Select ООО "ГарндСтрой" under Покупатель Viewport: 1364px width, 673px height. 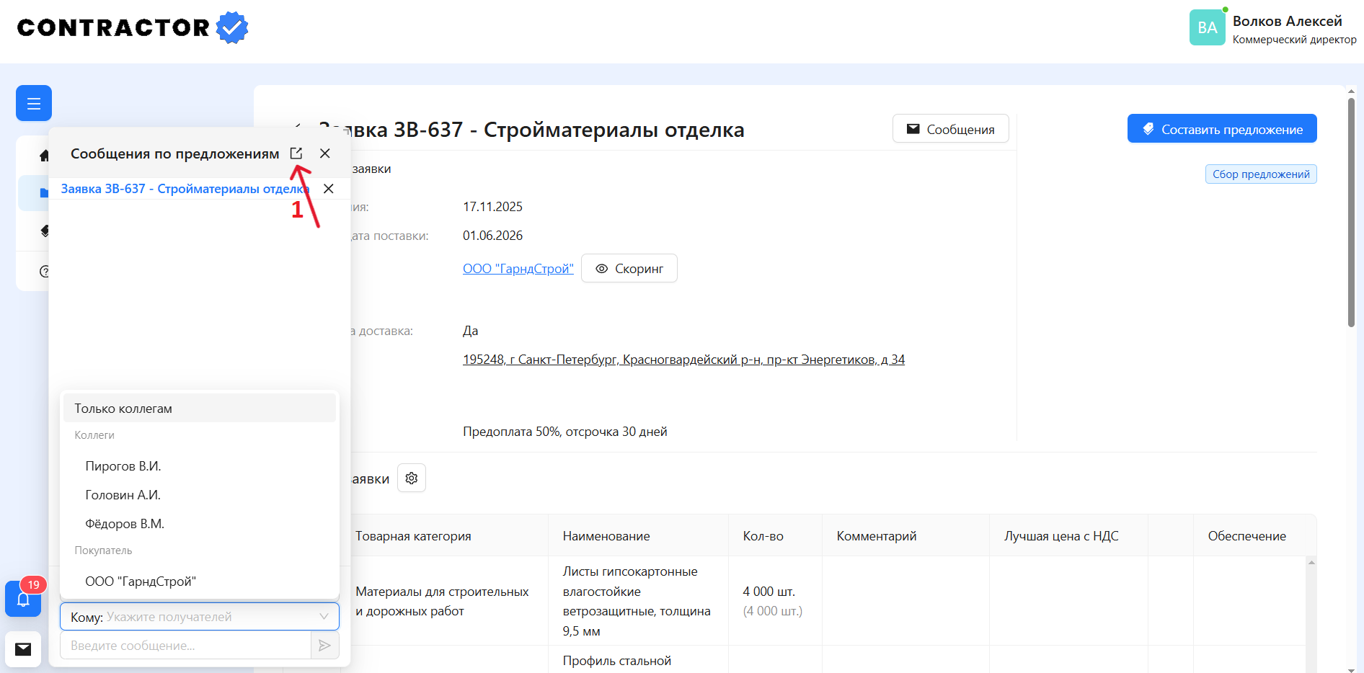pyautogui.click(x=141, y=580)
